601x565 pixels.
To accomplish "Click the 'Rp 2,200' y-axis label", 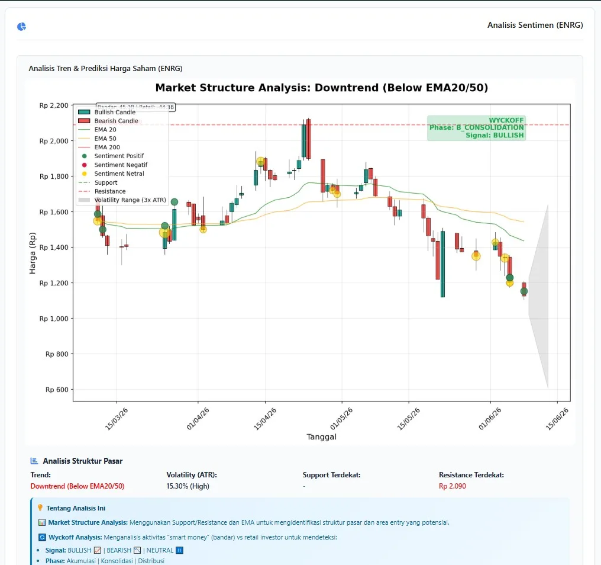I will click(x=54, y=105).
